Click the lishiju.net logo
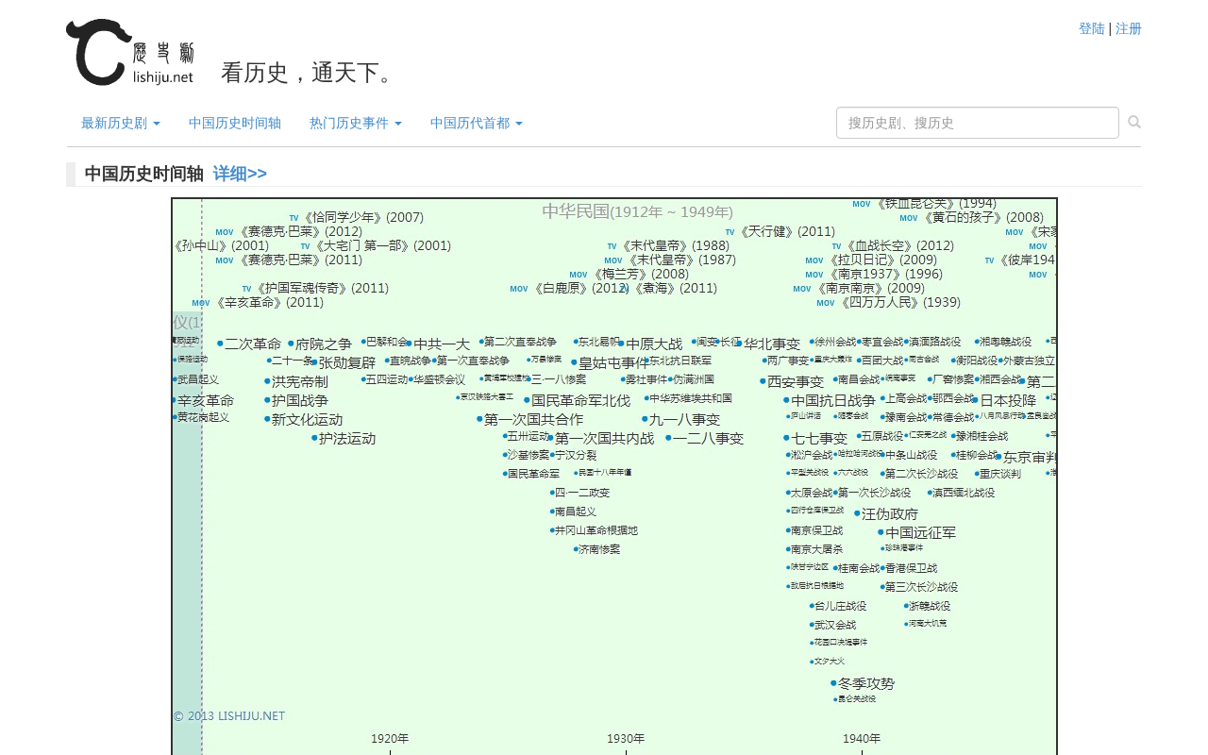The height and width of the screenshot is (755, 1208). click(130, 52)
